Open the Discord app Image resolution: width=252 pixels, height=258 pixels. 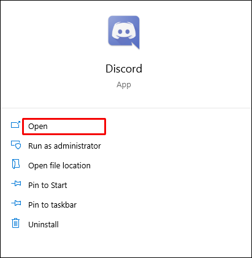(38, 127)
